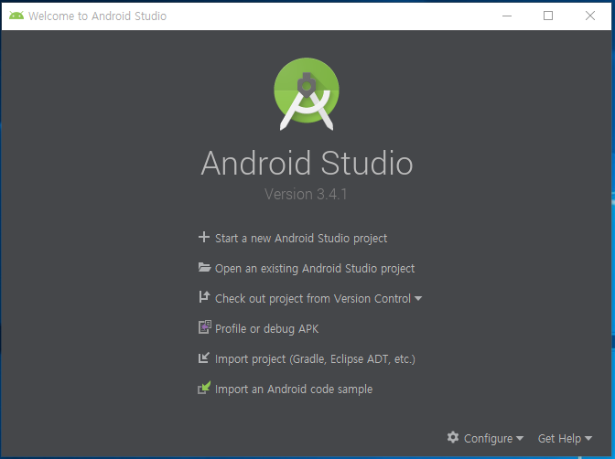
Task: Click the green import code sample icon
Action: (x=204, y=388)
